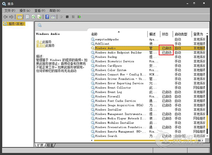The height and width of the screenshot is (155, 212).
Task: Select the Windows Firewall service
Action: tap(148, 96)
